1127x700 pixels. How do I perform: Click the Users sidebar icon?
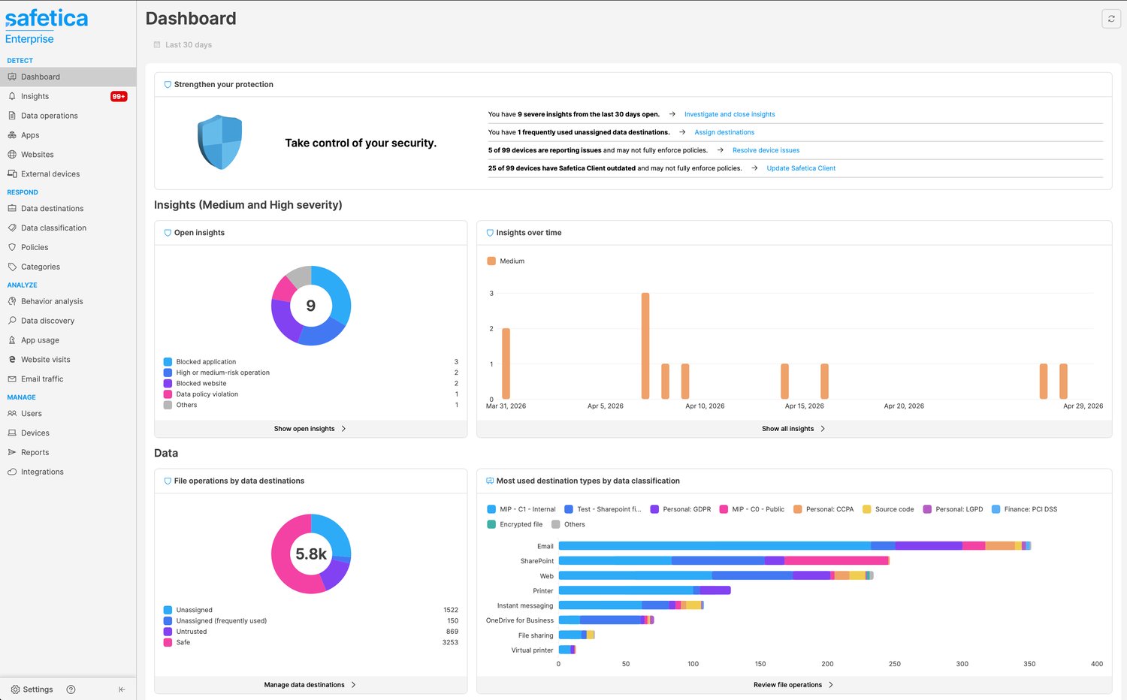tap(12, 413)
